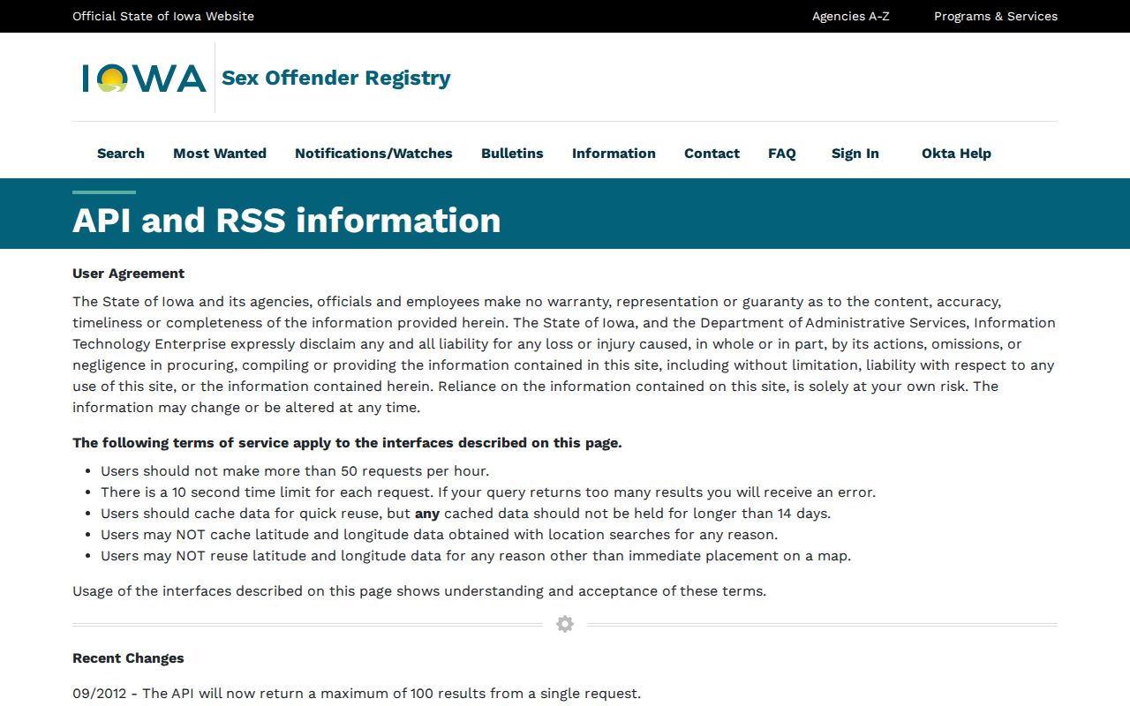This screenshot has width=1130, height=706.
Task: Open Agencies A-Z link
Action: coord(851,16)
